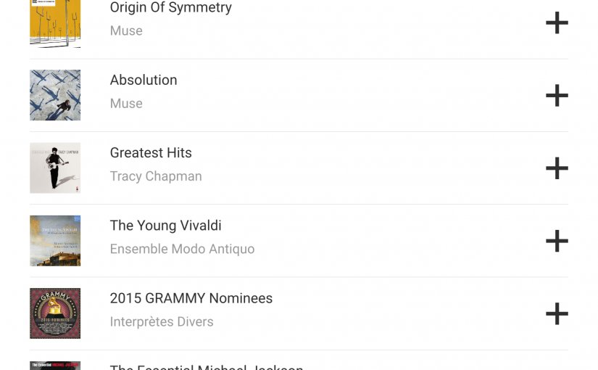This screenshot has height=370, width=598.
Task: Click plus icon beside Greatest Hits
Action: tap(557, 168)
